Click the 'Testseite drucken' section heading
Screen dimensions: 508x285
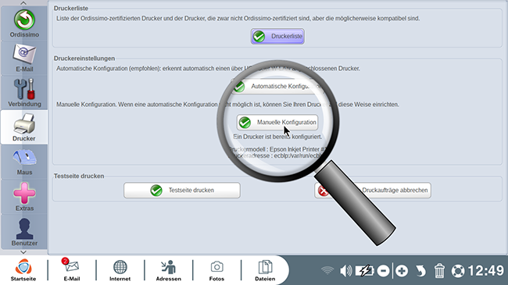[79, 176]
